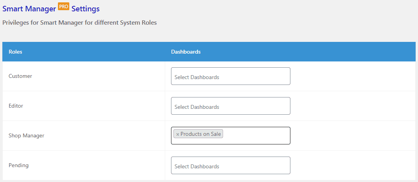Screen dimensions: 418x182
Task: Select the Customer role label
Action: pyautogui.click(x=20, y=76)
